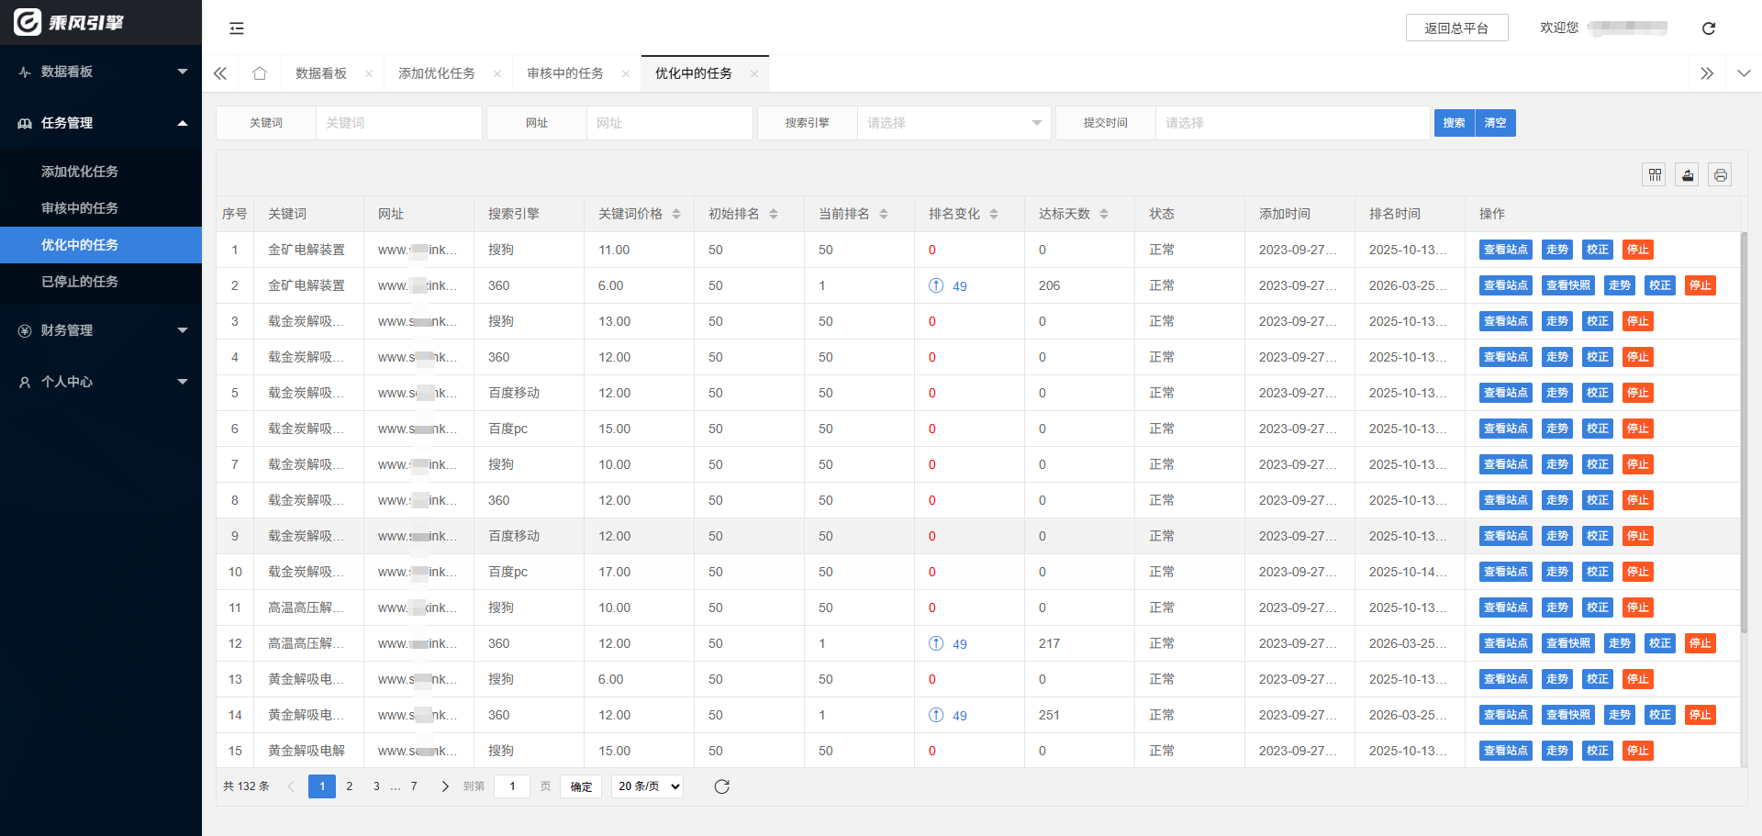Click the 关键词 search input field

(398, 123)
